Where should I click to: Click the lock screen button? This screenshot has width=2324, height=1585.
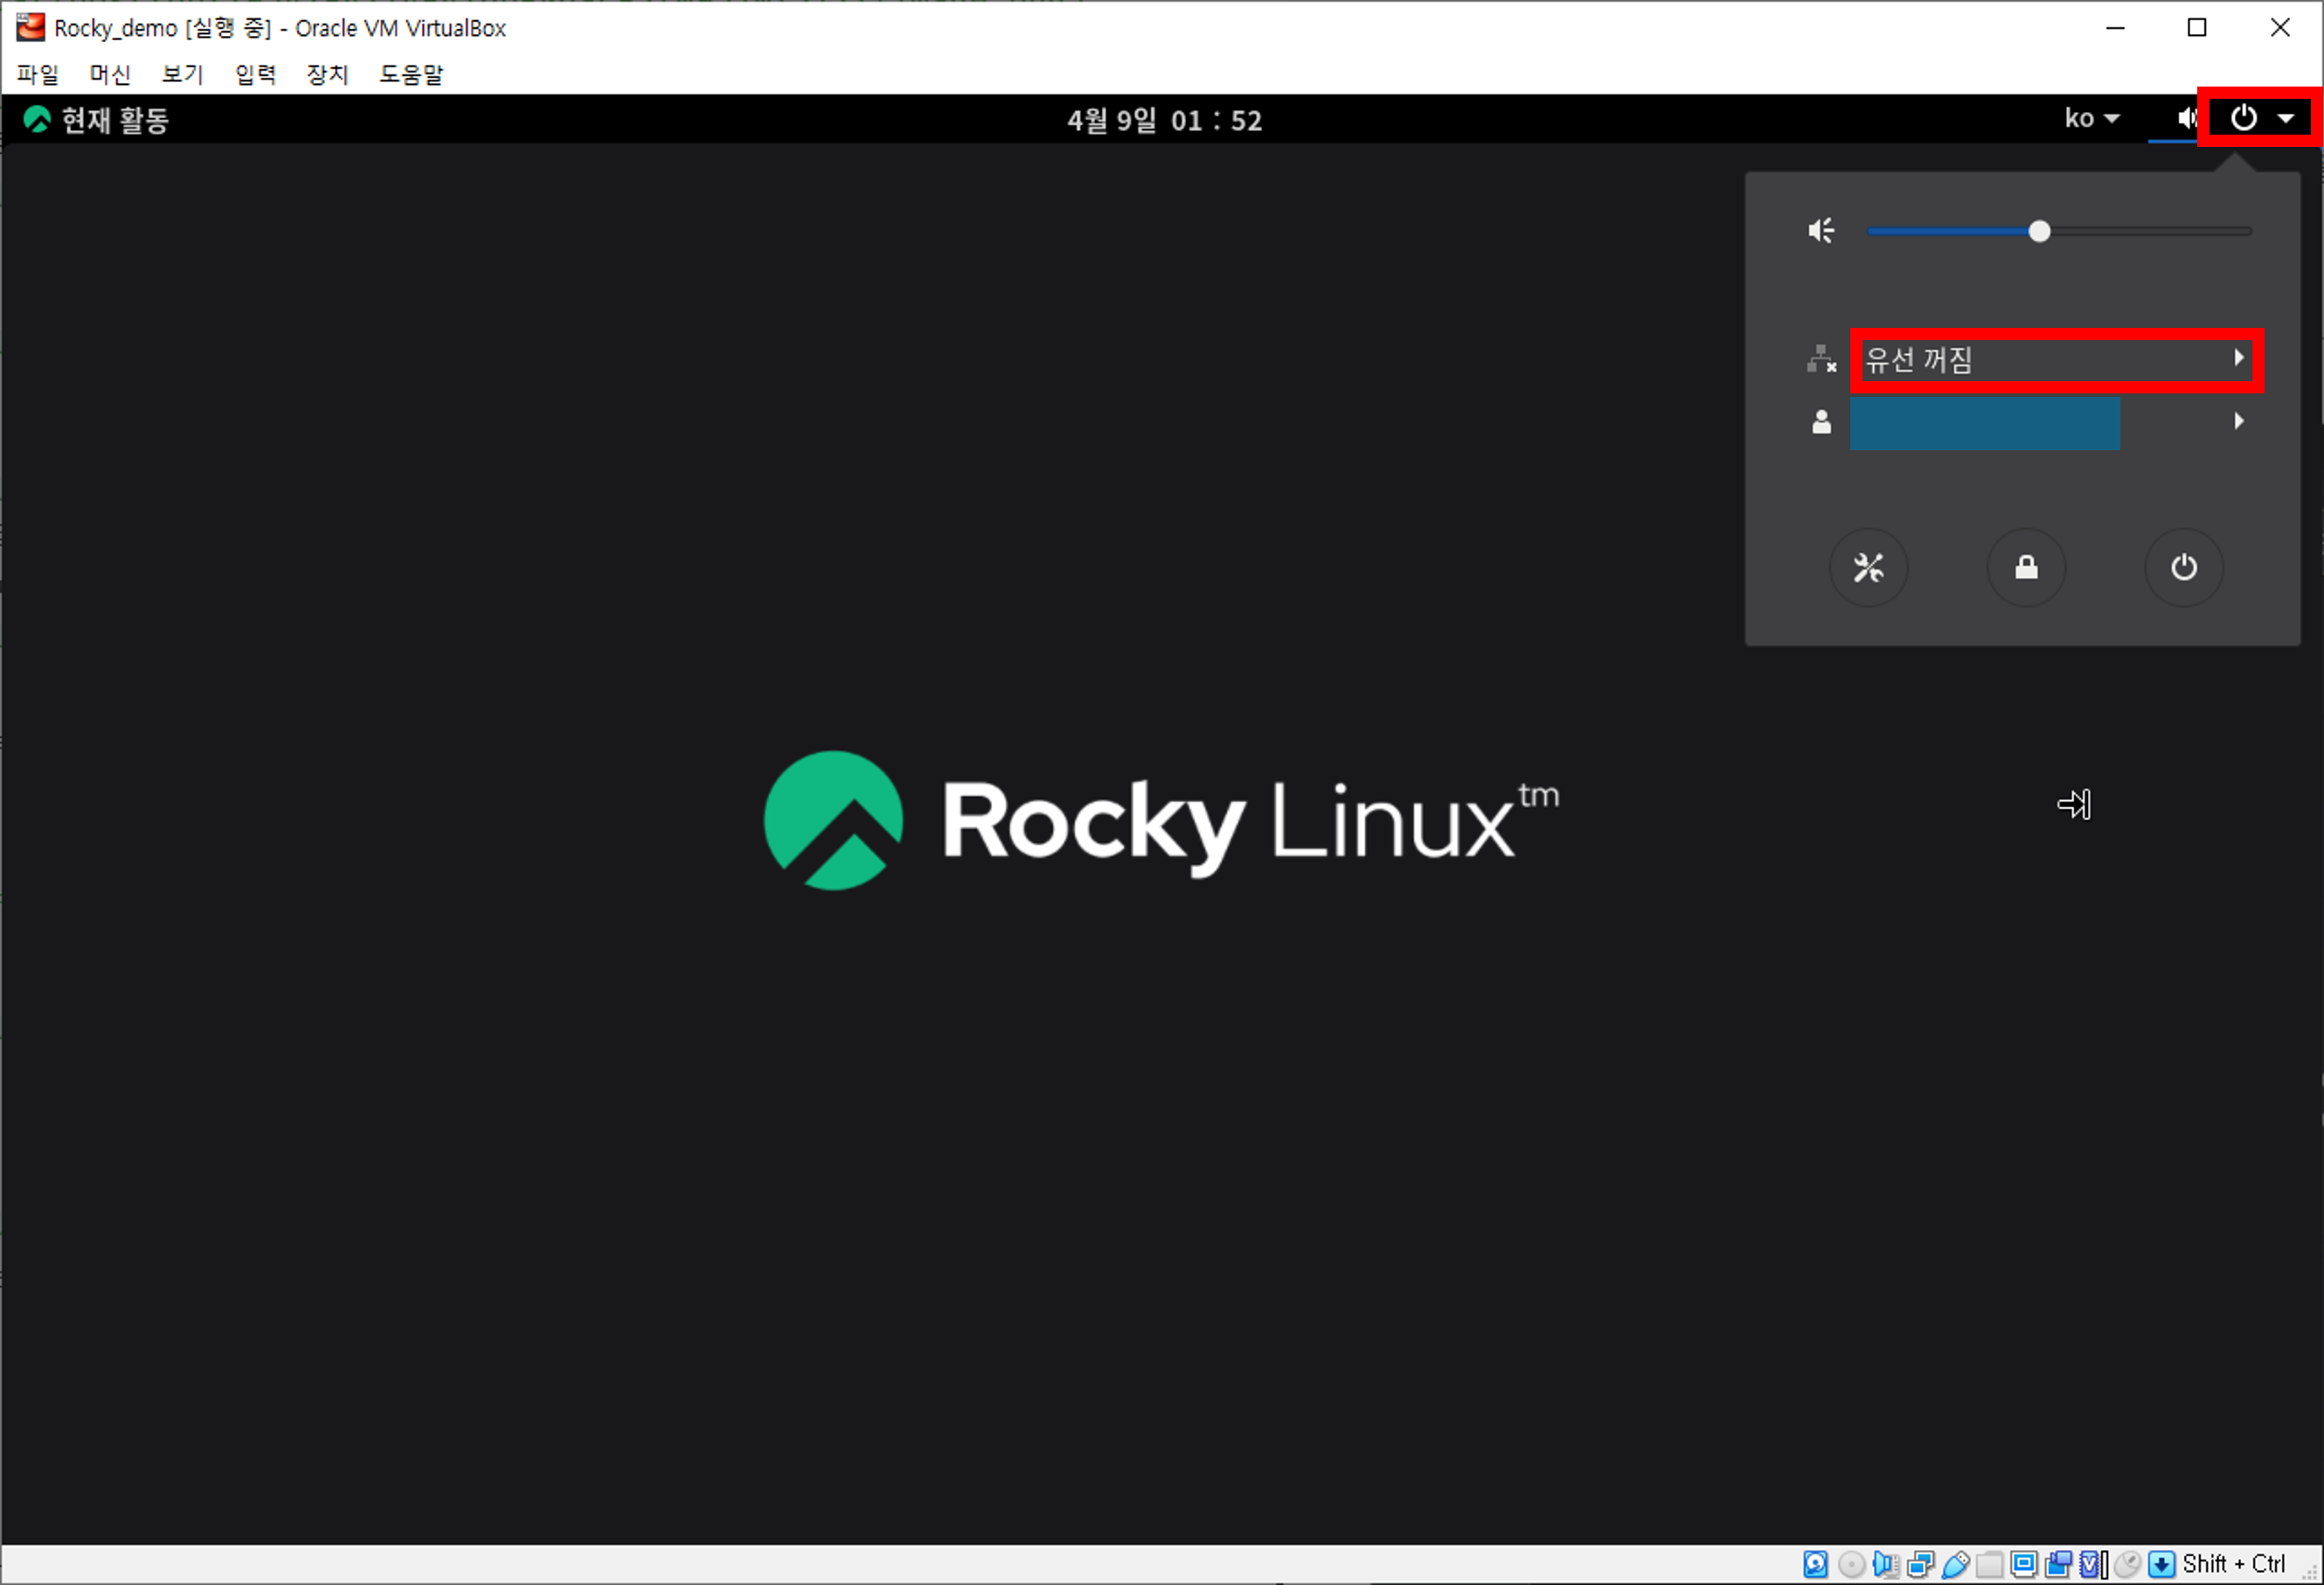[x=2026, y=568]
